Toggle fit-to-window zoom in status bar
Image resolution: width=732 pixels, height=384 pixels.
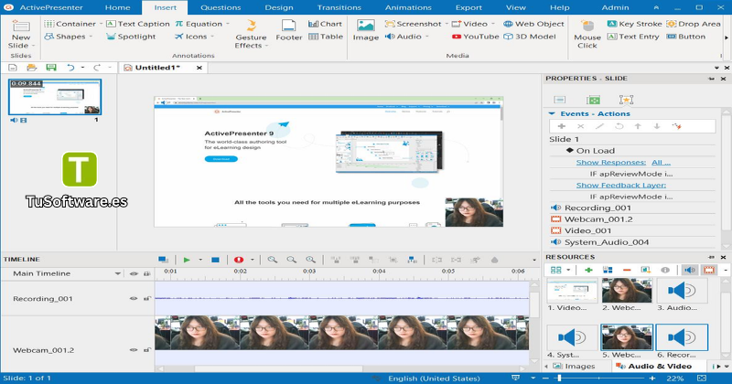point(702,379)
